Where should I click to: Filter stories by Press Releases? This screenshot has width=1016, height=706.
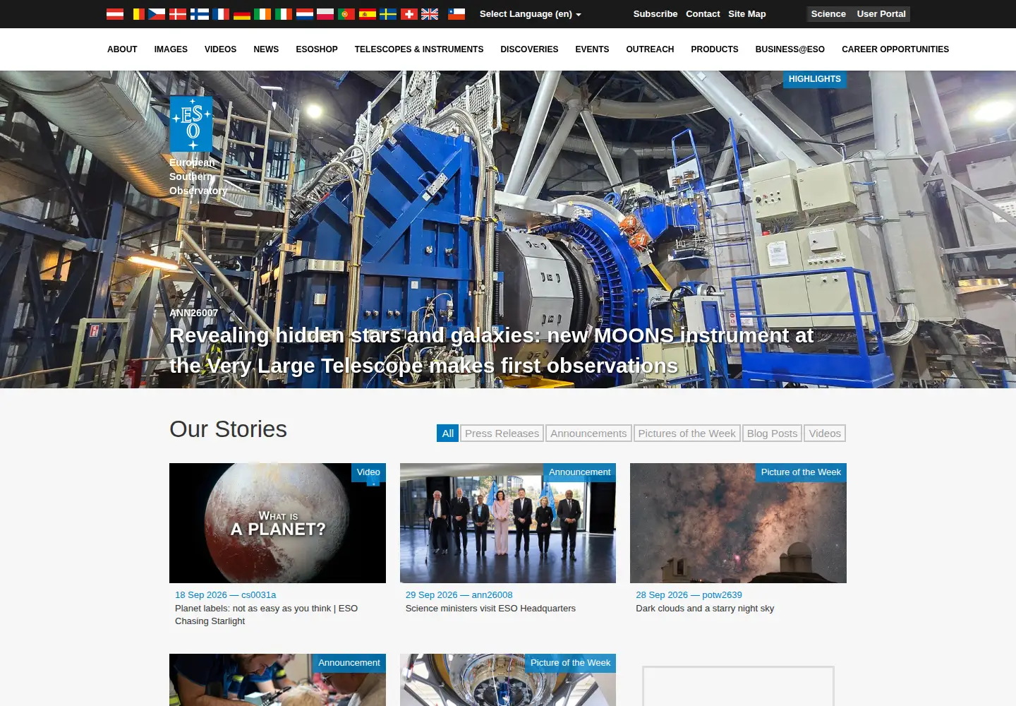502,433
